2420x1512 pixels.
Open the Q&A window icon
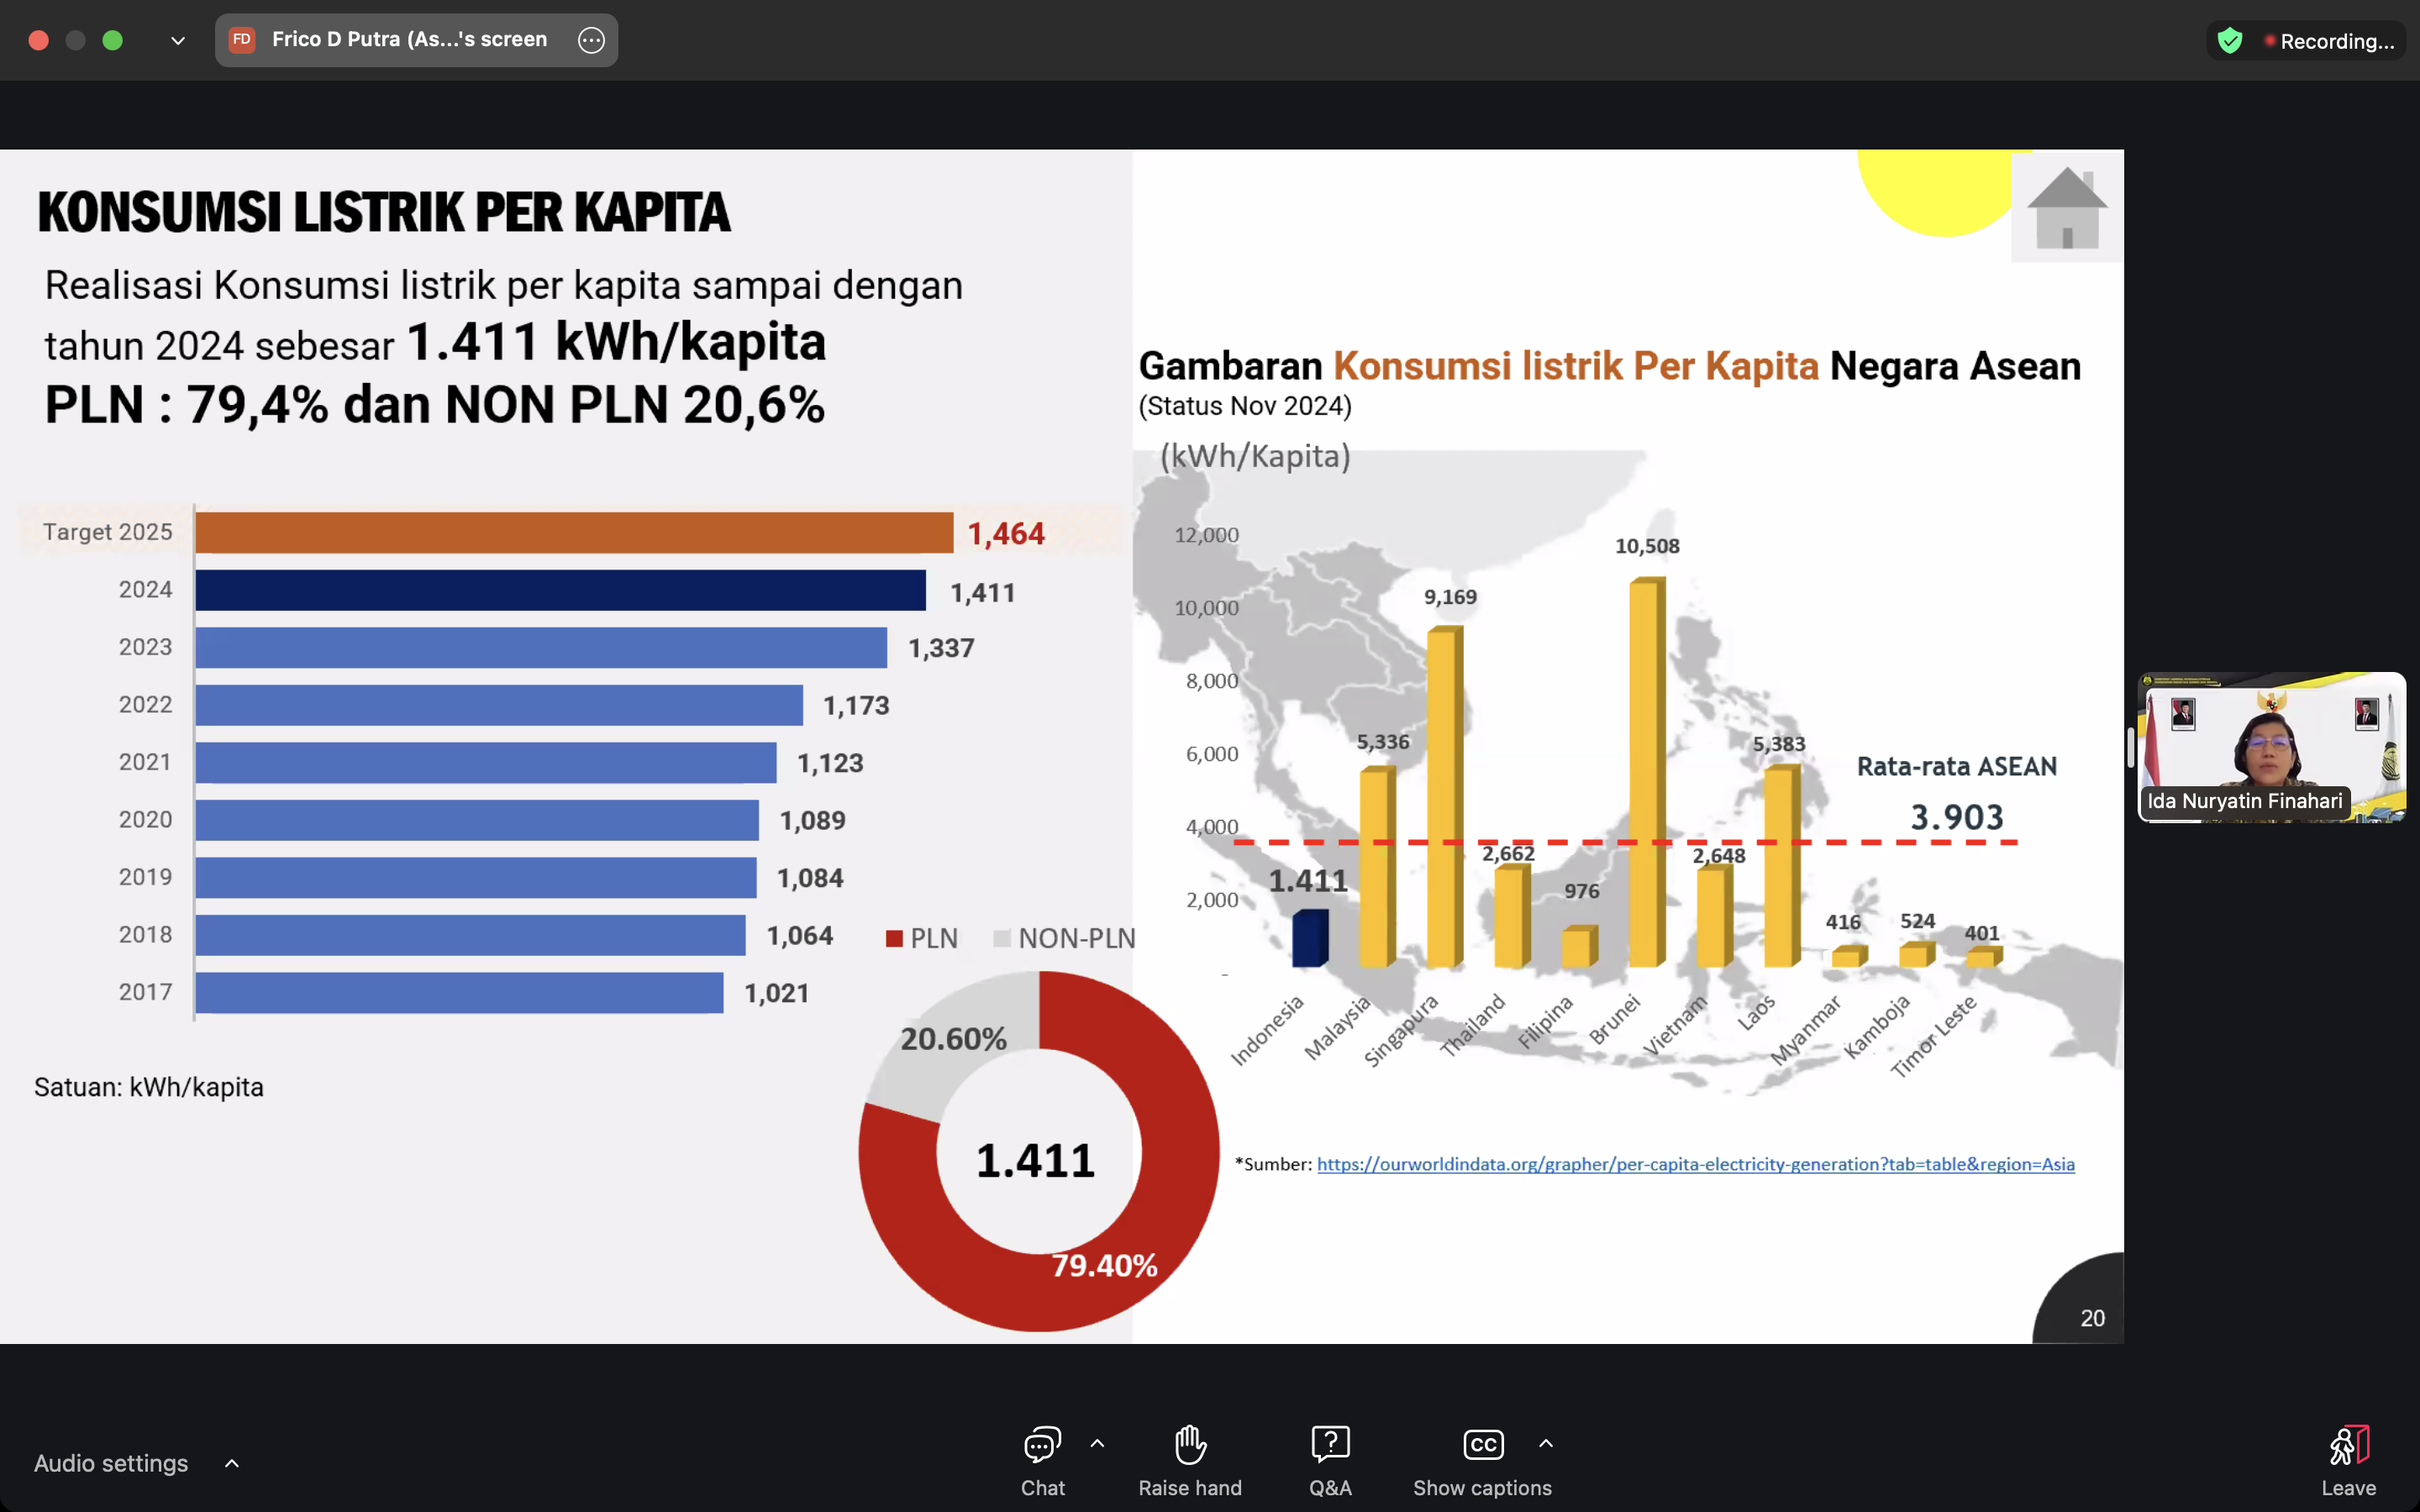pyautogui.click(x=1330, y=1445)
